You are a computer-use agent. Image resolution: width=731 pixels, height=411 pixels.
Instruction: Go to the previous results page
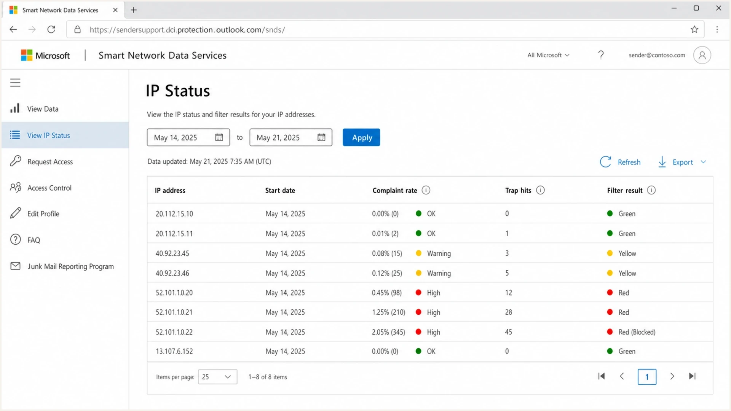pyautogui.click(x=622, y=376)
